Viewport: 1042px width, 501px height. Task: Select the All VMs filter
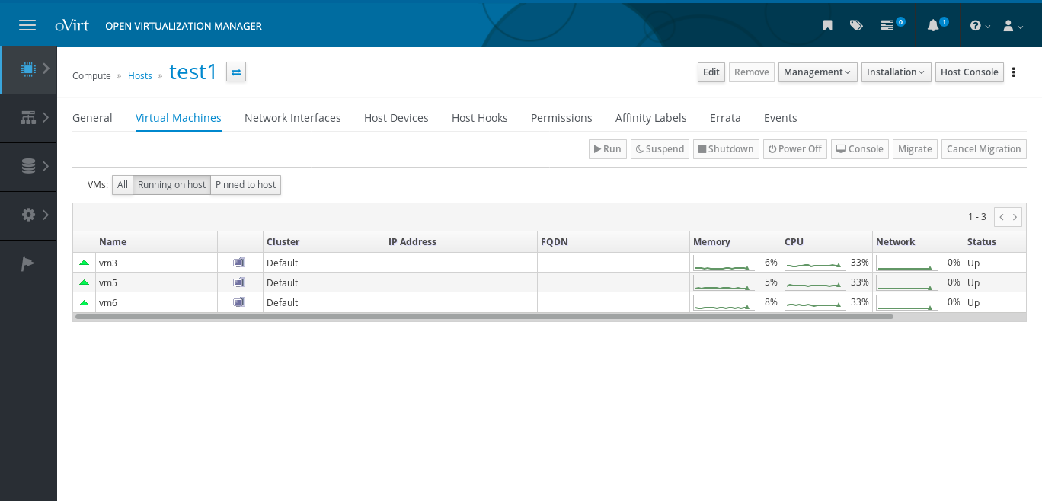click(122, 185)
